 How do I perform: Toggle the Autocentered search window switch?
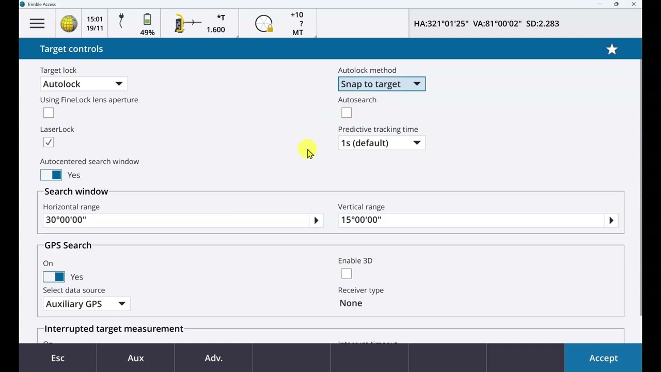(51, 175)
